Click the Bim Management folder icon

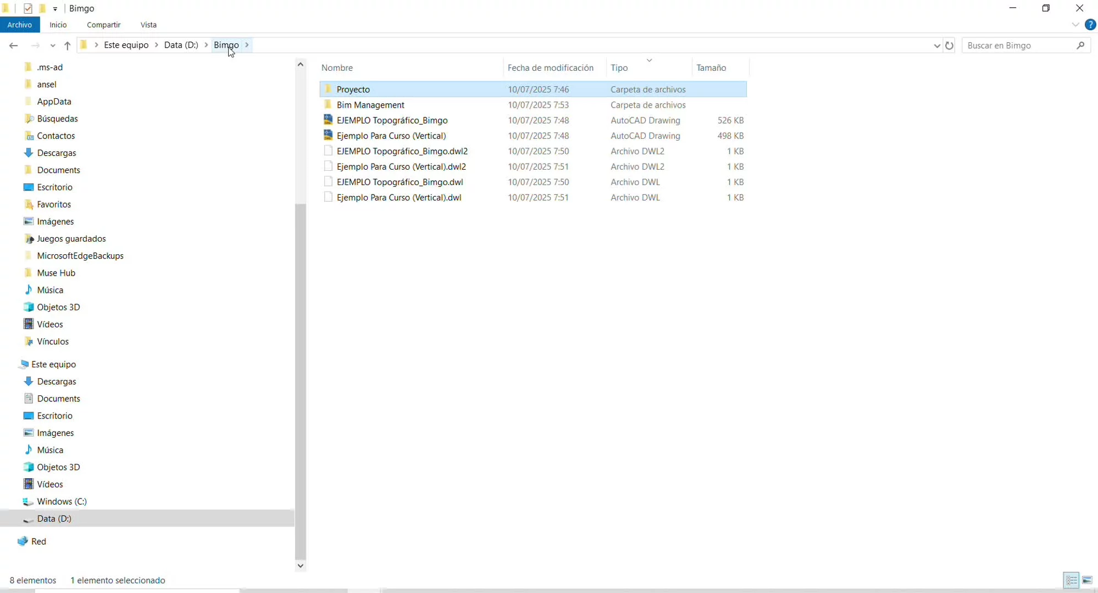328,104
